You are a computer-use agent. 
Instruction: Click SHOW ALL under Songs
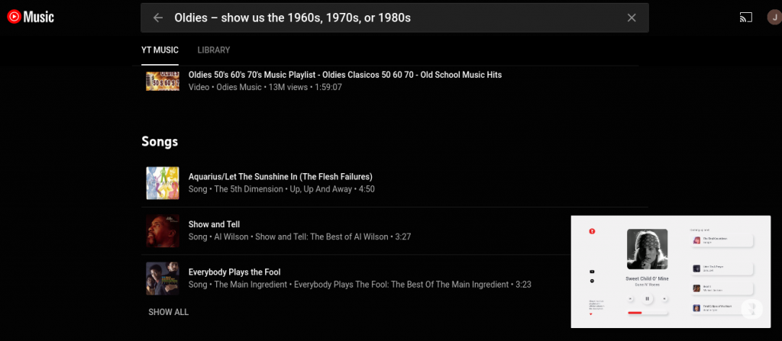point(168,312)
